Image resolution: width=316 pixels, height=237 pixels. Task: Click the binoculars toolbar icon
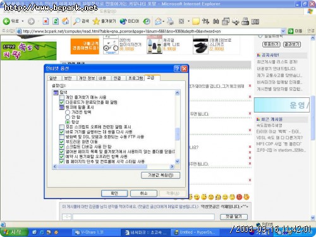pyautogui.click(x=216, y=21)
